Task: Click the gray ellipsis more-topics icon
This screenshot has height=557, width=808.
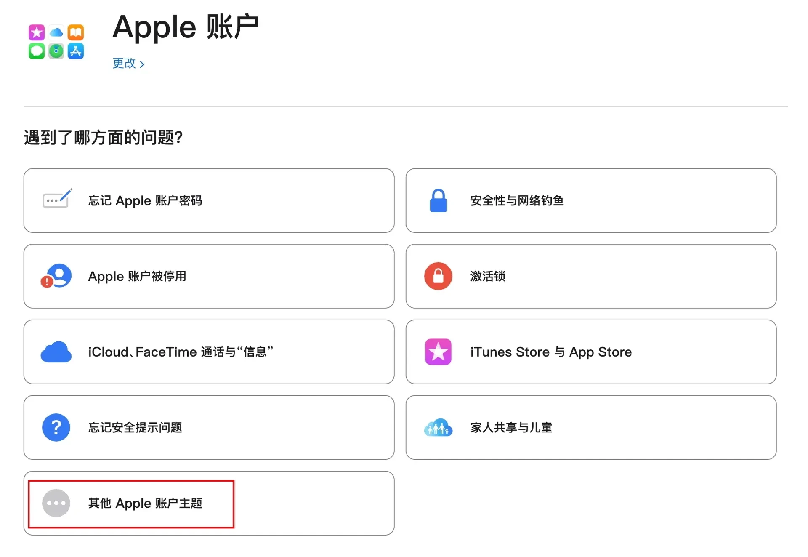Action: 56,503
